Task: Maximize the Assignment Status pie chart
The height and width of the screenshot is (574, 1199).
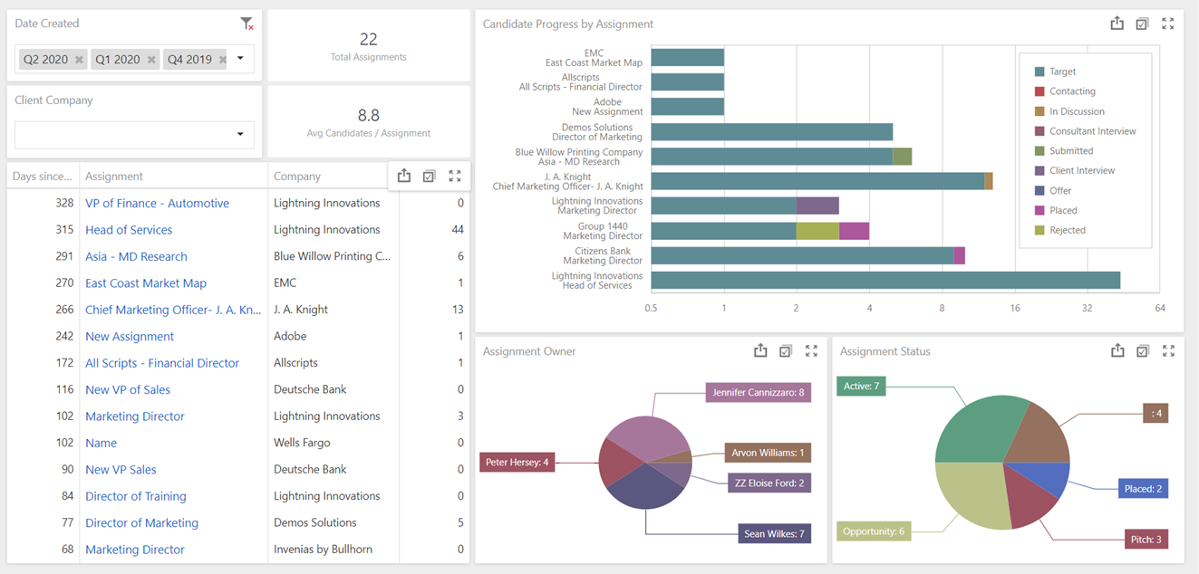Action: 1168,351
